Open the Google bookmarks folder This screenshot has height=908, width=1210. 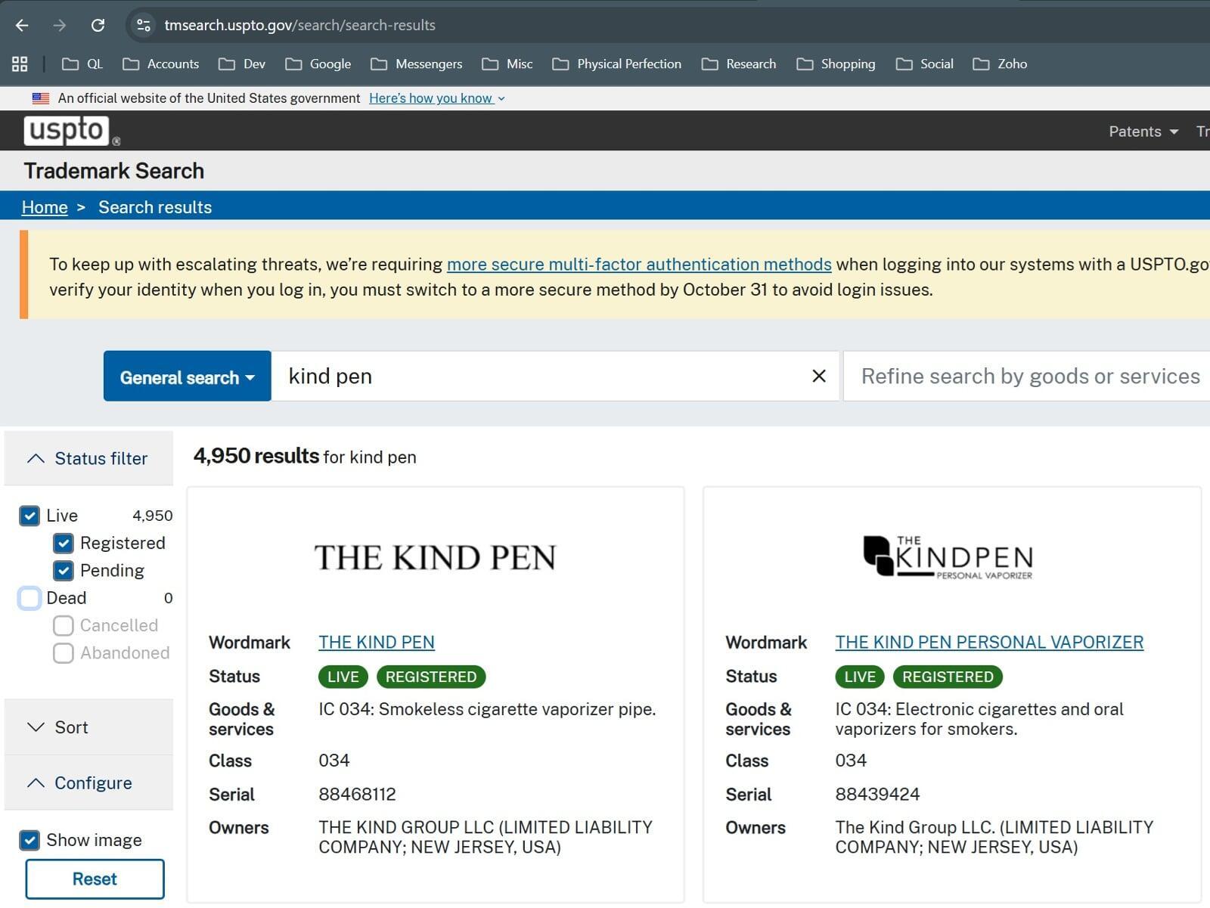coord(318,64)
